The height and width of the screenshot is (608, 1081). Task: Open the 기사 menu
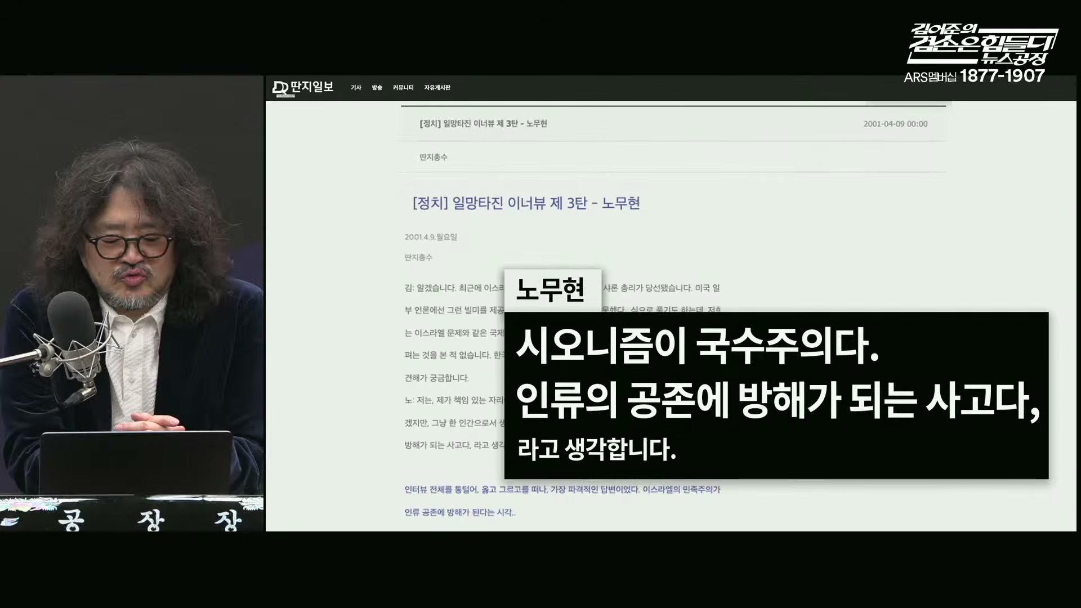click(356, 88)
